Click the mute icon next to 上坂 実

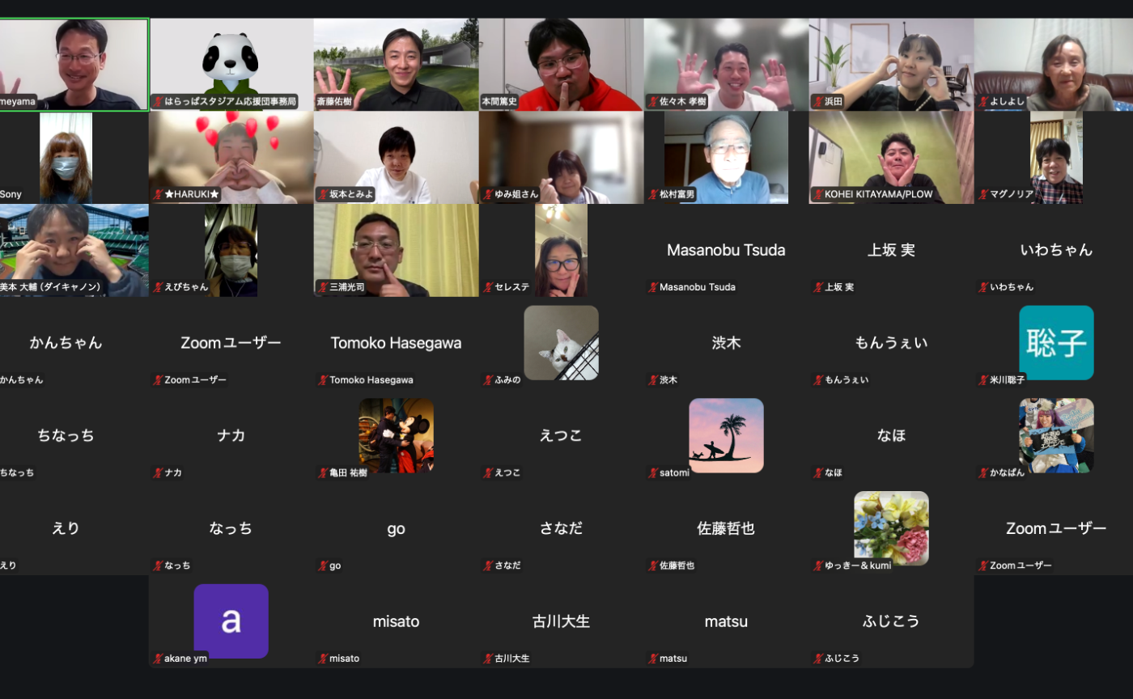[x=817, y=286]
